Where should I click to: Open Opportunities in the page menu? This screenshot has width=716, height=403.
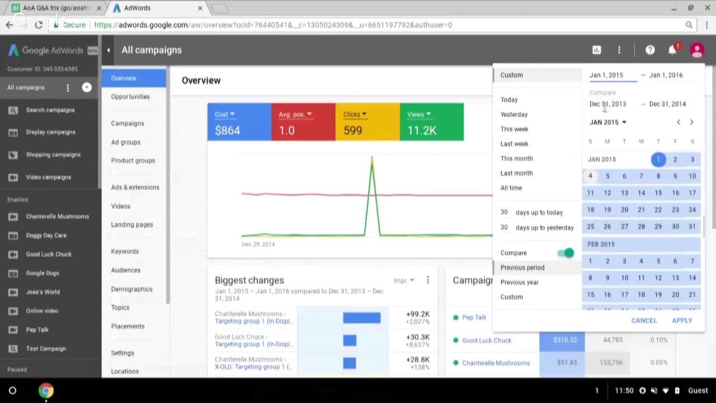point(130,97)
